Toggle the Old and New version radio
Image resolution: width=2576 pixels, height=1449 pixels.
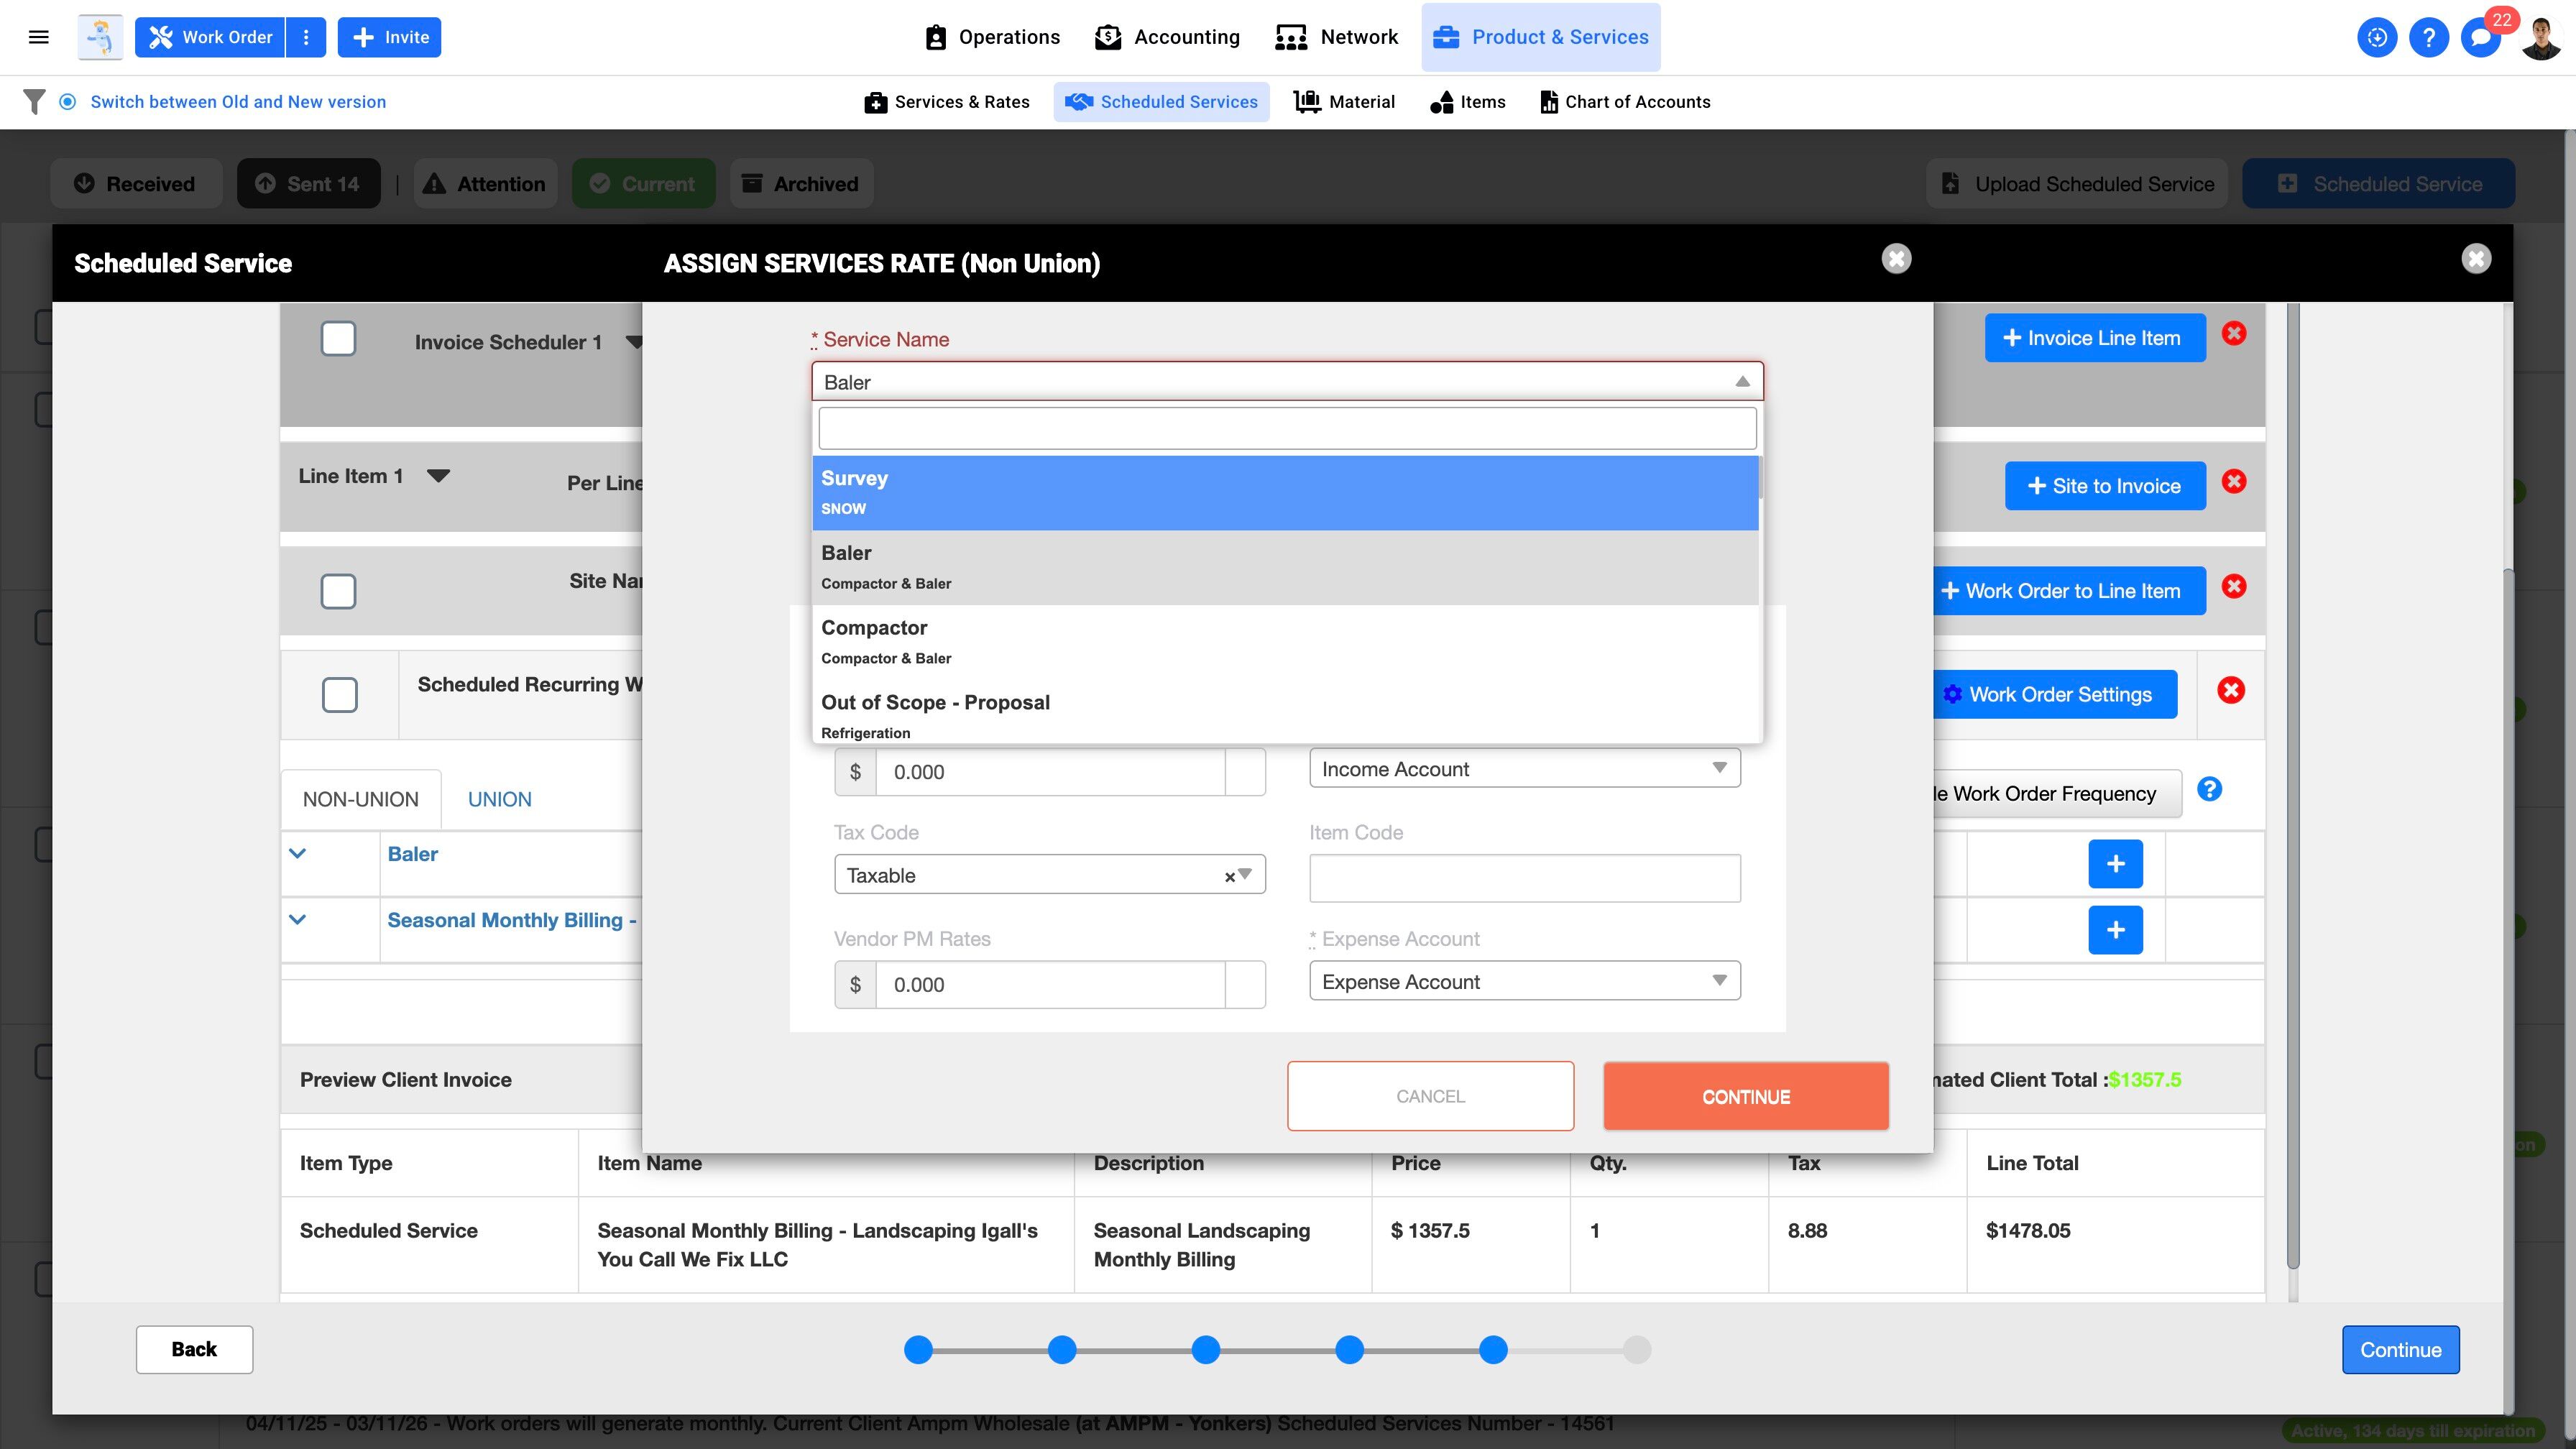68,102
